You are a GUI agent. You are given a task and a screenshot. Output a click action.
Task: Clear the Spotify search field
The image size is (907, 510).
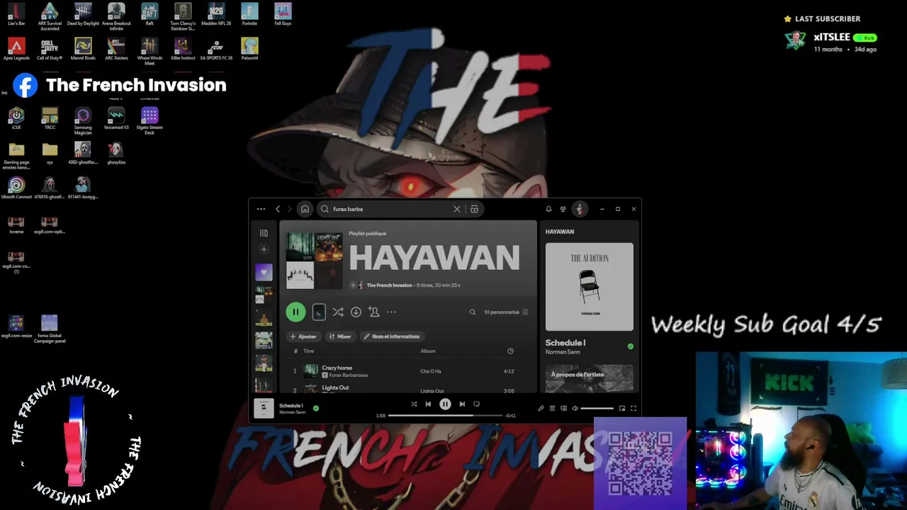457,209
